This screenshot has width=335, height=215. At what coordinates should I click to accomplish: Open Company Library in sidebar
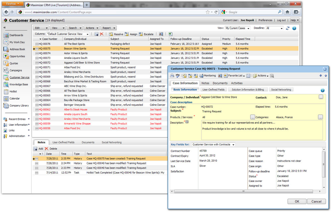(x=16, y=106)
